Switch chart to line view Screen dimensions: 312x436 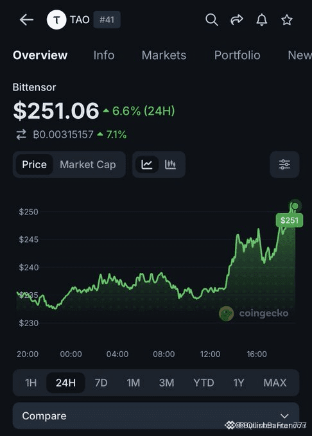coord(146,164)
